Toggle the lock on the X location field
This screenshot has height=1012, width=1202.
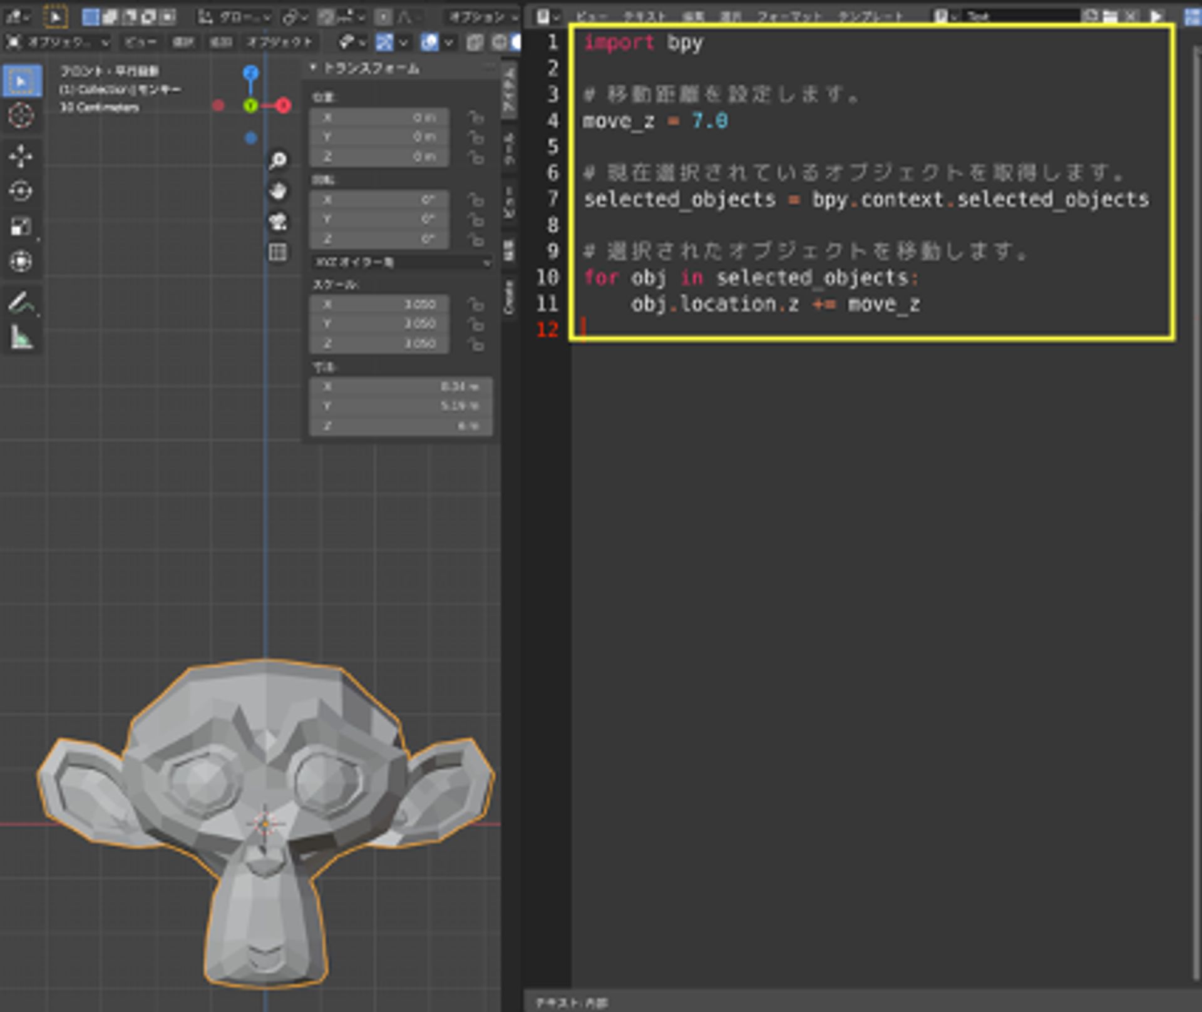coord(477,117)
